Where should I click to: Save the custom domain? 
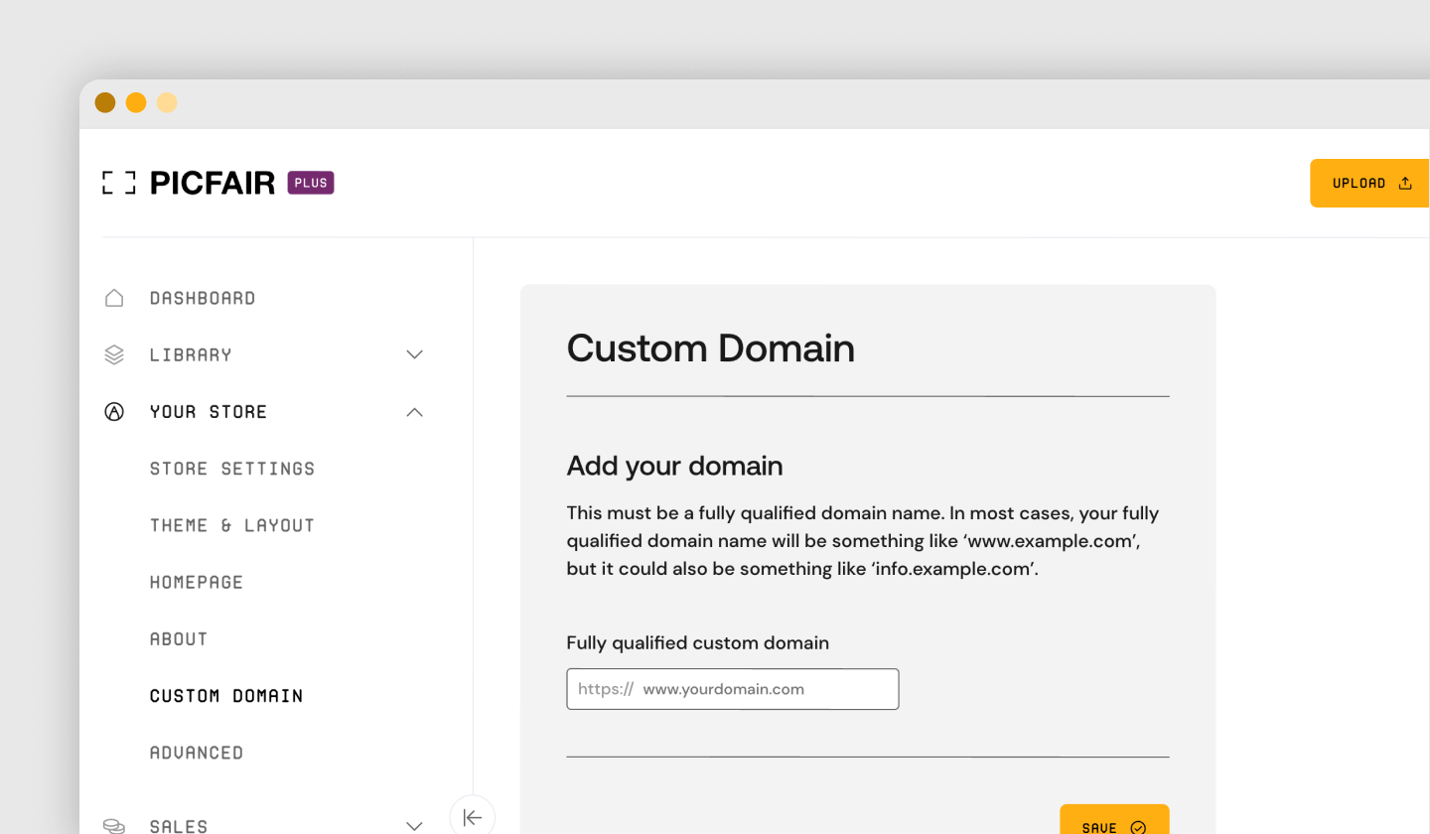pyautogui.click(x=1114, y=819)
